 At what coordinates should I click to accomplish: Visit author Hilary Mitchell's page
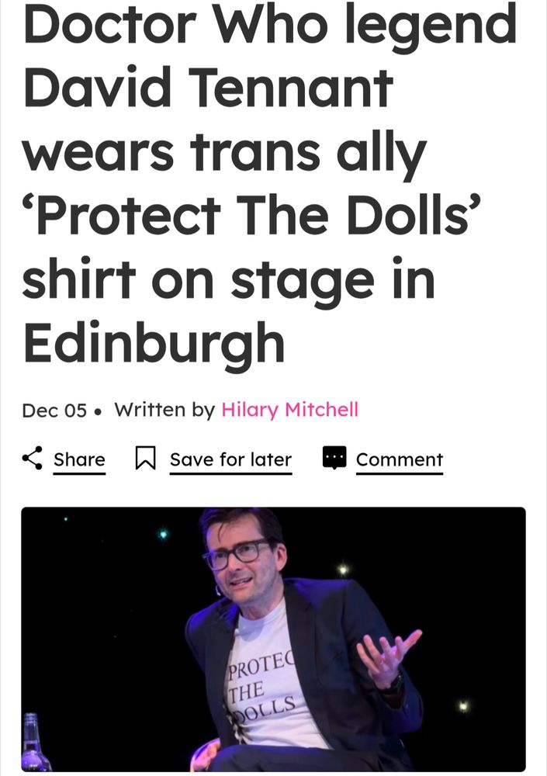point(289,410)
